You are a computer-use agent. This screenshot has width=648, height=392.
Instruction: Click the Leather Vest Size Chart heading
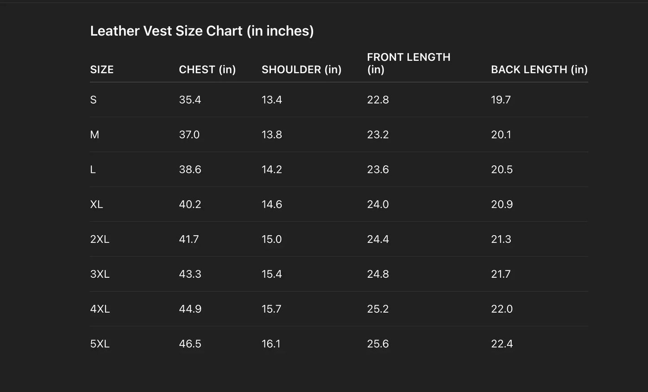pos(202,31)
